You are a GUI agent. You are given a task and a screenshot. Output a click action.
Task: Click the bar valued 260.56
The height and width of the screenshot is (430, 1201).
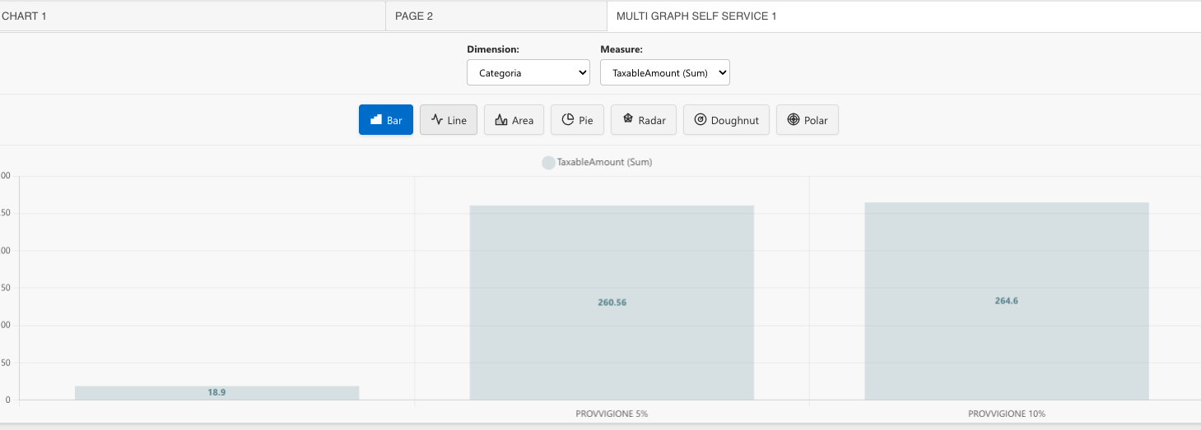tap(612, 303)
